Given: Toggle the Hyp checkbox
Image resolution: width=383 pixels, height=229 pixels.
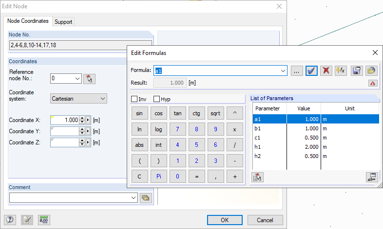Looking at the screenshot, I should click(157, 99).
